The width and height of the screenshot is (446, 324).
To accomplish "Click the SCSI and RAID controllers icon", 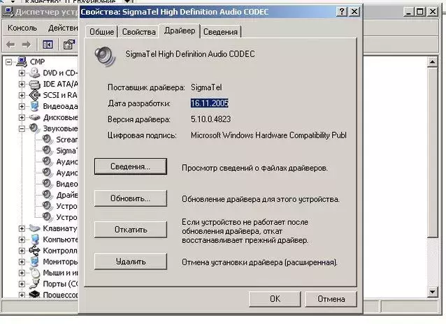I will (34, 95).
